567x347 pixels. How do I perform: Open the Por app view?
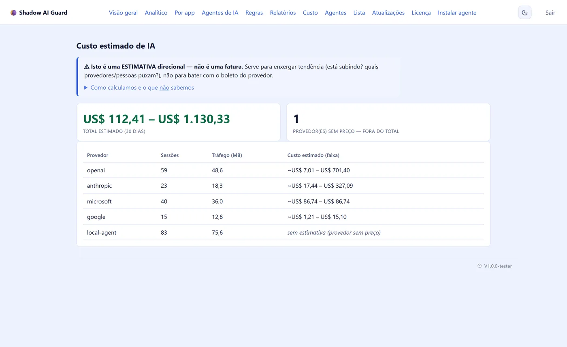pos(185,13)
